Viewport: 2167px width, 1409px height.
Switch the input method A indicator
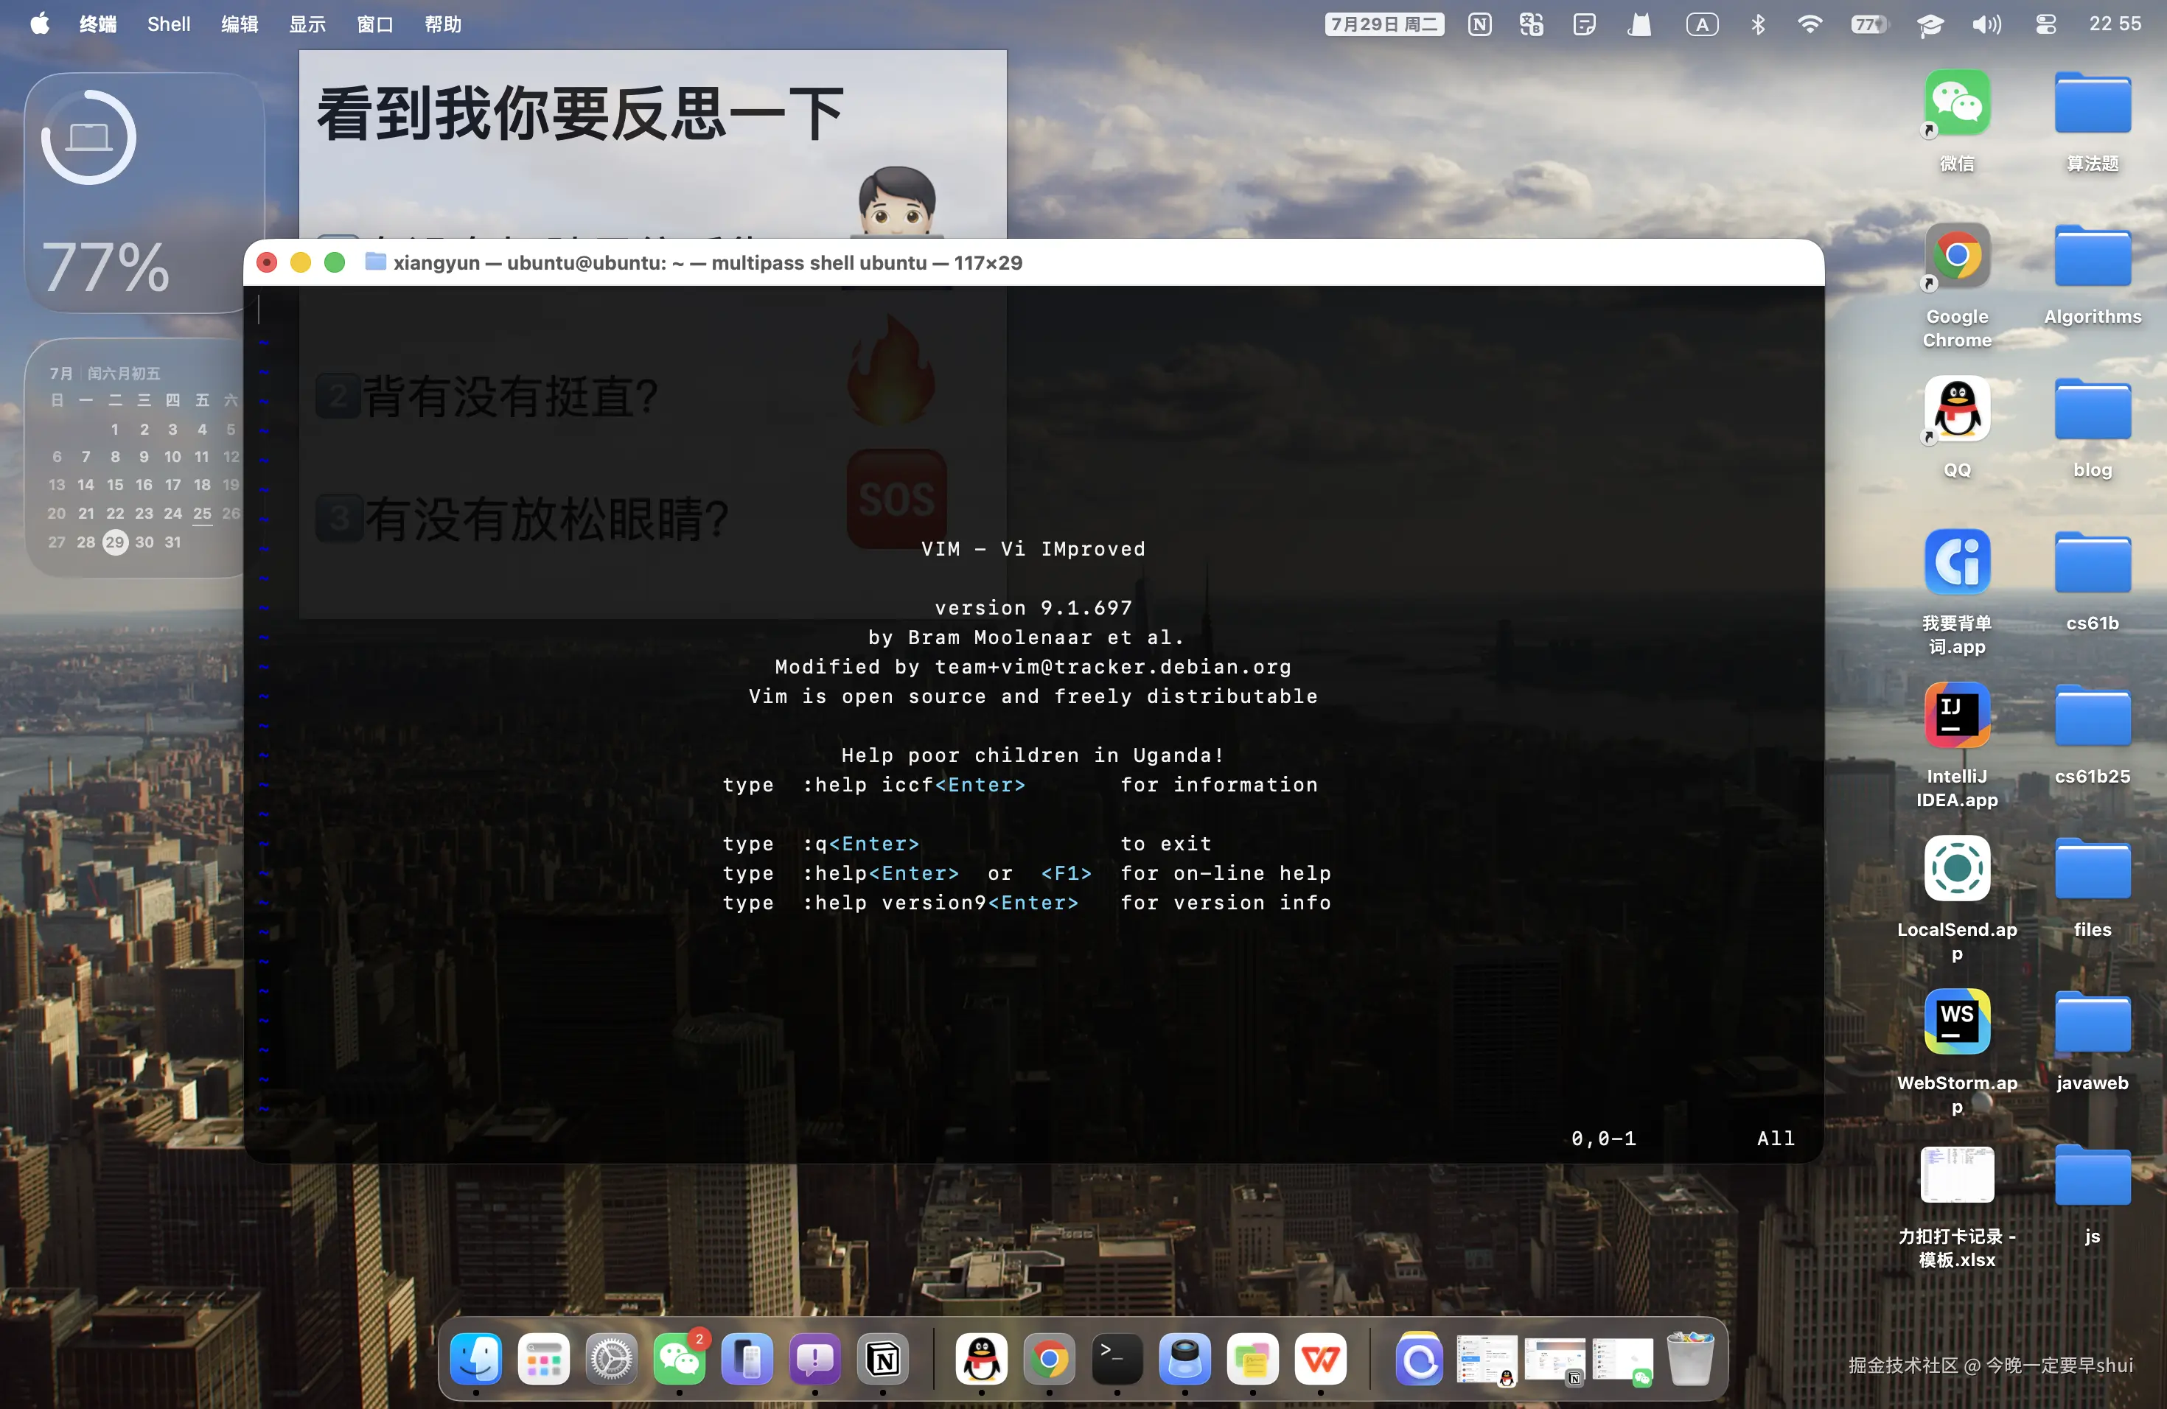[x=1702, y=24]
